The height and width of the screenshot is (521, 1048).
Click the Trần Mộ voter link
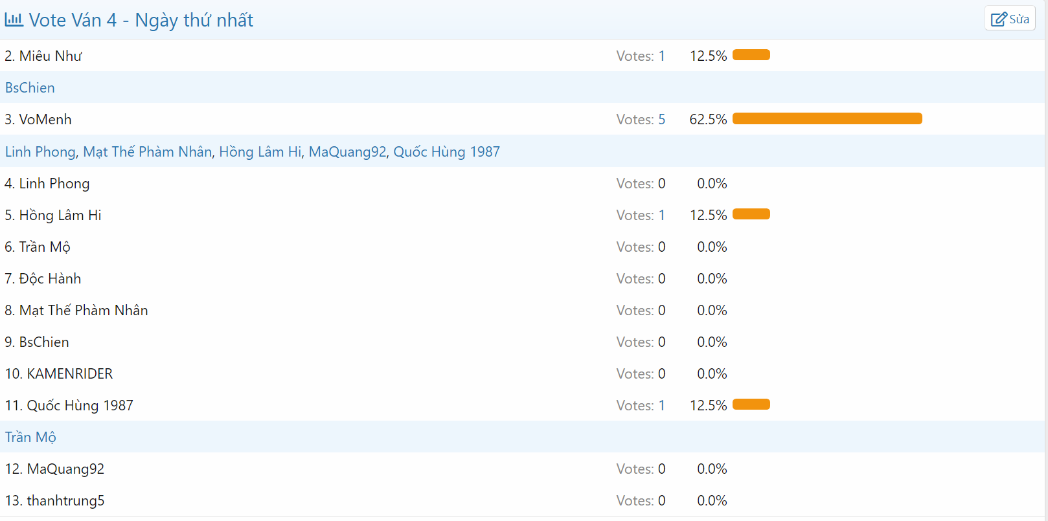tap(30, 438)
